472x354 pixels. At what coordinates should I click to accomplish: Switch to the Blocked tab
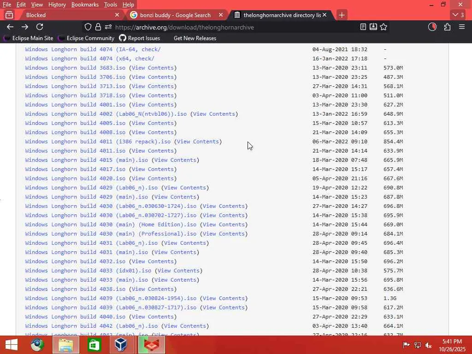pyautogui.click(x=69, y=15)
